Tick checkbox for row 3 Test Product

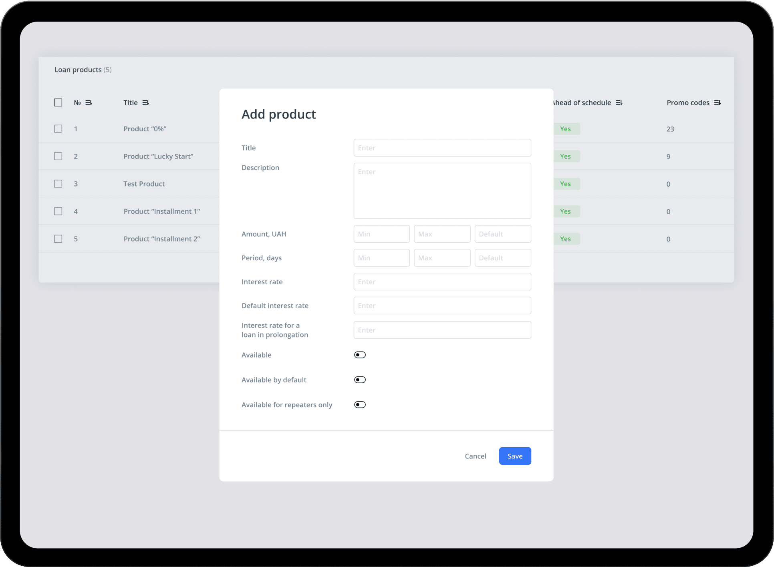pyautogui.click(x=58, y=183)
